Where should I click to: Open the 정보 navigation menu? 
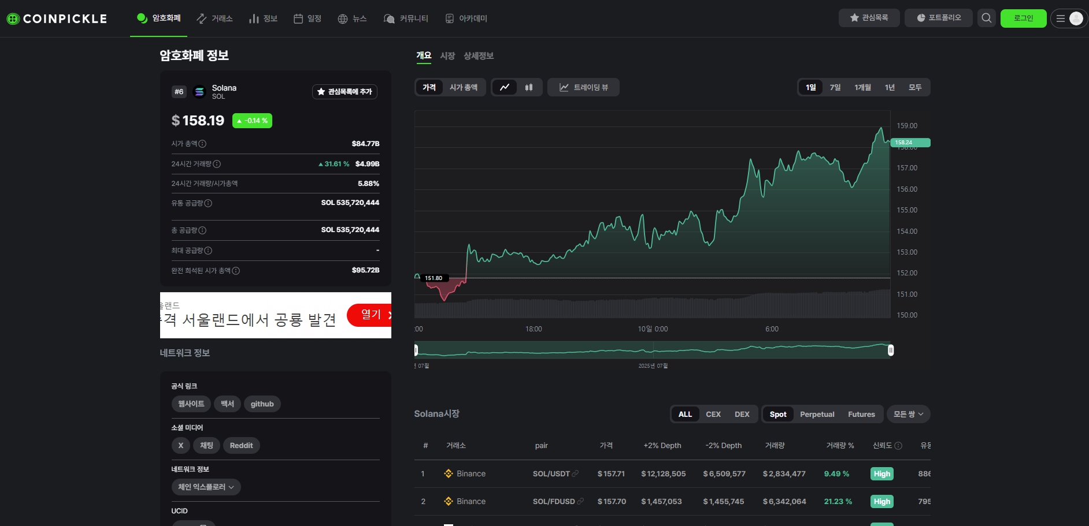click(263, 18)
